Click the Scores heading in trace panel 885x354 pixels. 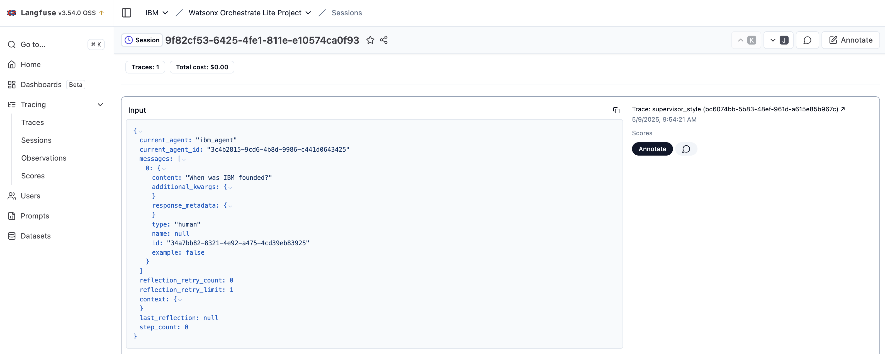(x=642, y=133)
